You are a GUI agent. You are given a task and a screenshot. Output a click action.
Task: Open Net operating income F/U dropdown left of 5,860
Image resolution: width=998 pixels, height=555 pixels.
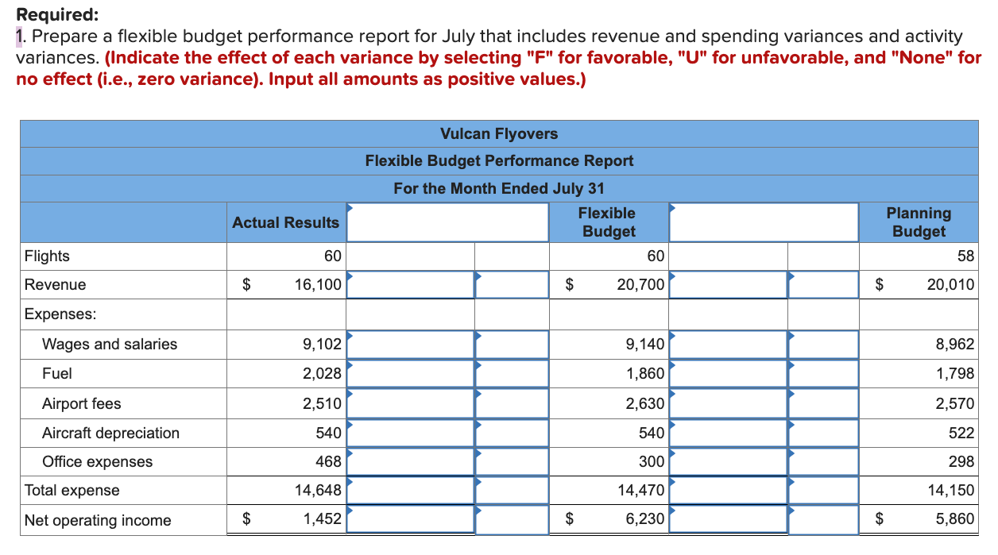point(823,520)
